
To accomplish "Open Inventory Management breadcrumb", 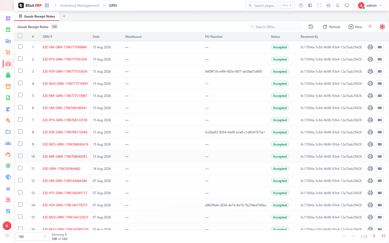I will point(80,5).
